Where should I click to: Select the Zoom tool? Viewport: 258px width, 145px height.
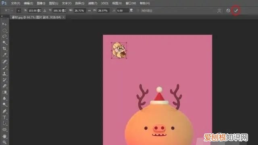click(x=4, y=142)
